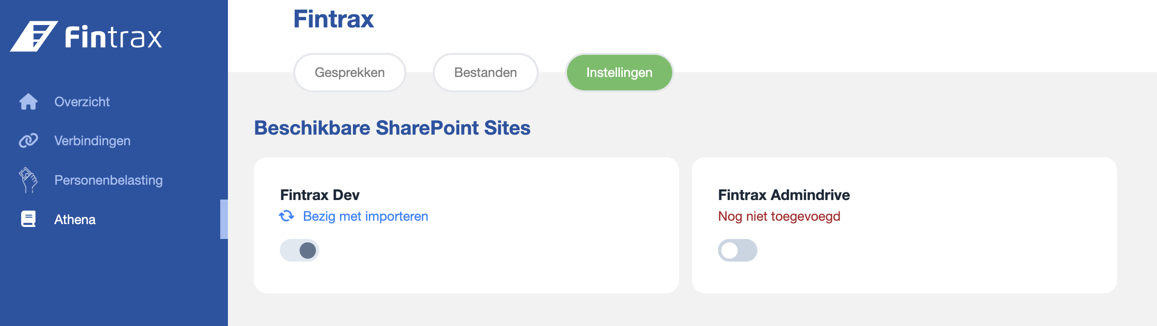Click the Fintrax Dev card title
This screenshot has width=1157, height=326.
[x=320, y=195]
